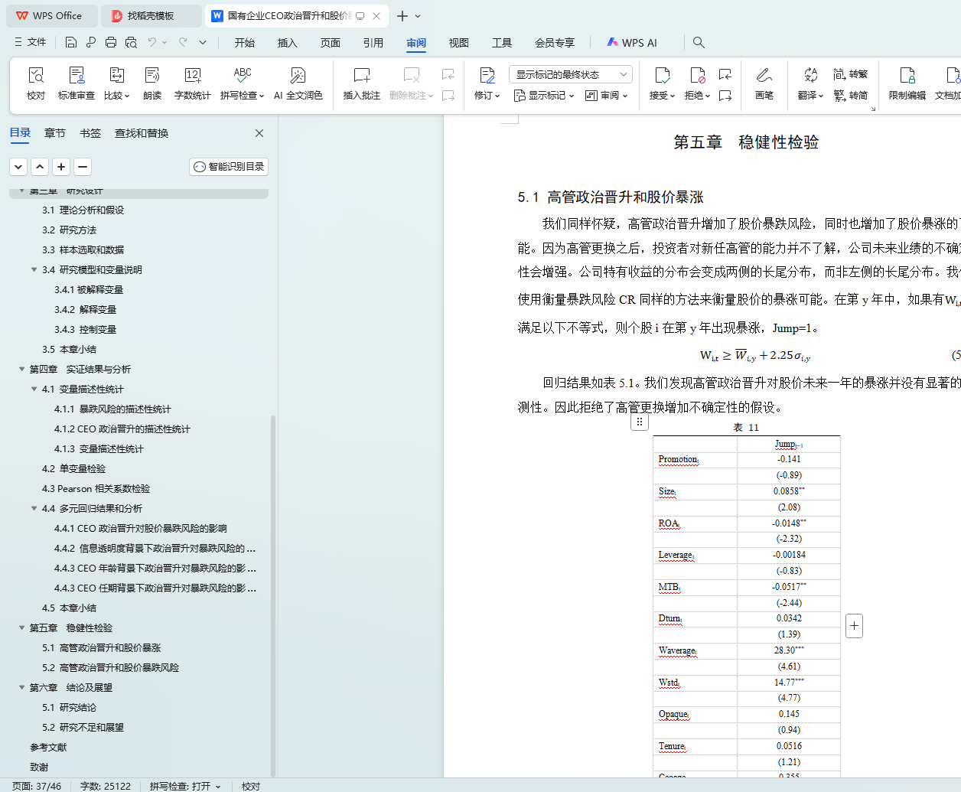Collapse 第五章 稳健性检验 outline node
This screenshot has width=961, height=792.
pos(21,627)
